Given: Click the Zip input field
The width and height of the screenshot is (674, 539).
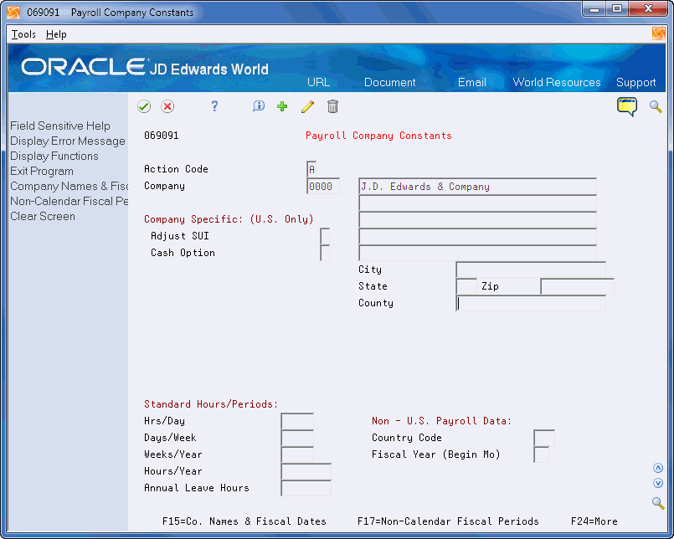Looking at the screenshot, I should (x=577, y=286).
